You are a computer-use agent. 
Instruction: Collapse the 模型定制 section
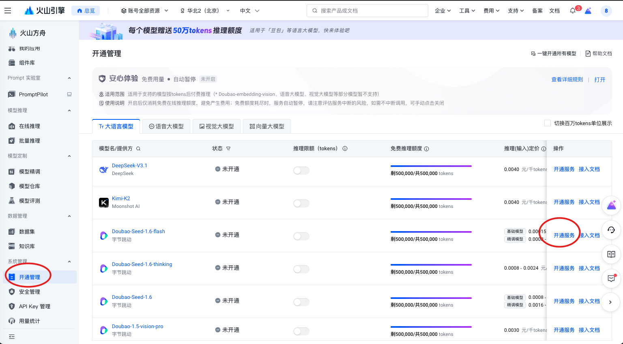coord(69,156)
